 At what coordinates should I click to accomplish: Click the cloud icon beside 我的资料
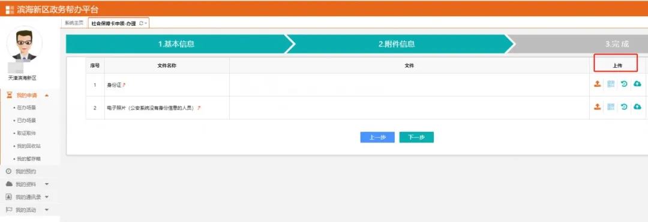tap(8, 184)
